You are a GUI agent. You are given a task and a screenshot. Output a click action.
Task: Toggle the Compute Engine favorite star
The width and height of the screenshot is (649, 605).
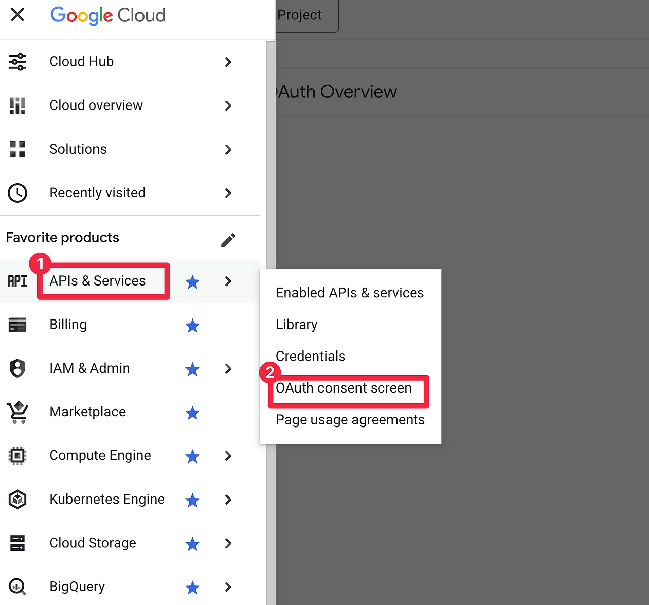192,456
